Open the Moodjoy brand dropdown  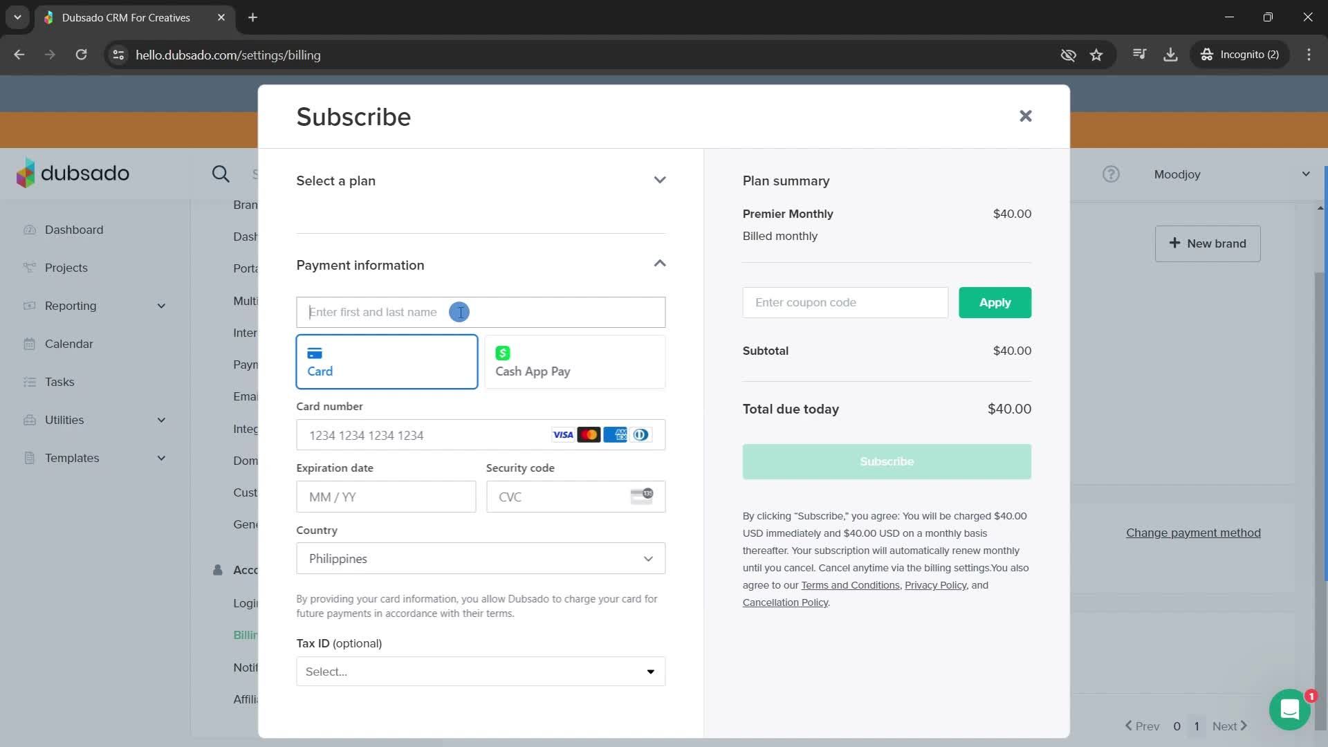coord(1232,174)
